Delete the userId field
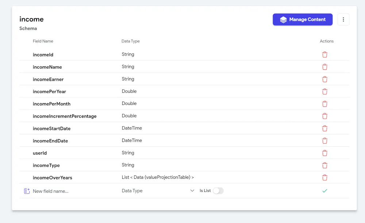365x223 pixels. click(324, 153)
